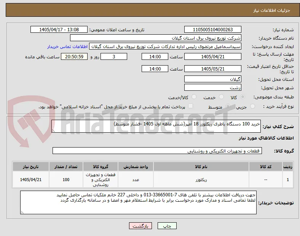This screenshot has width=300, height=236.
Task: Click the row number cell 1
Action: tap(288, 180)
